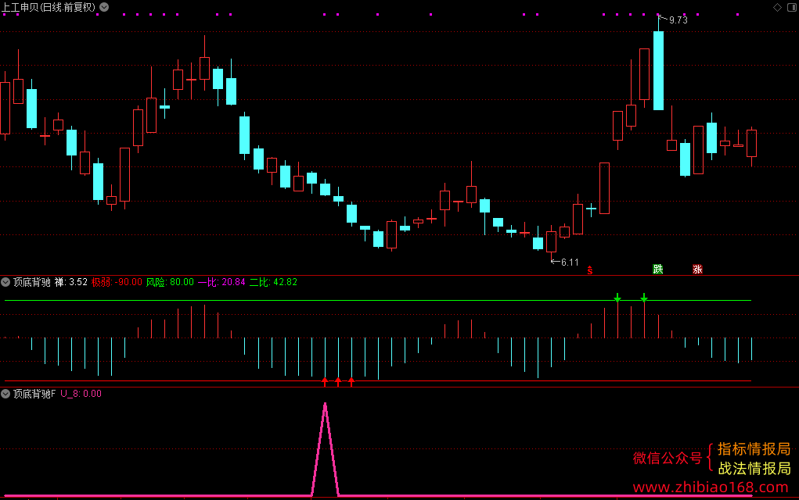This screenshot has height=500, width=799.
Task: Click the red S signal marker below the chart
Action: [589, 270]
